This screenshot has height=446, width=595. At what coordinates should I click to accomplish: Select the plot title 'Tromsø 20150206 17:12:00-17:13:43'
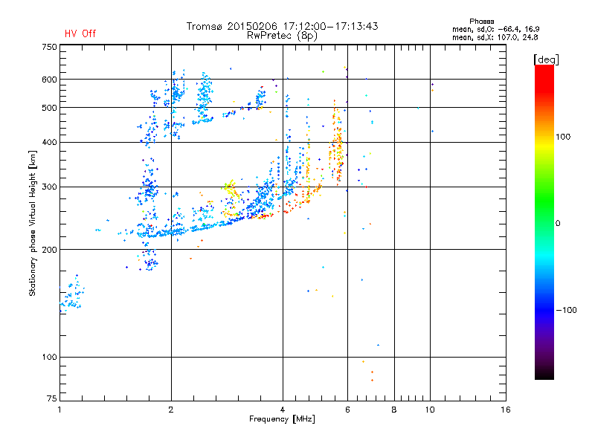(282, 26)
